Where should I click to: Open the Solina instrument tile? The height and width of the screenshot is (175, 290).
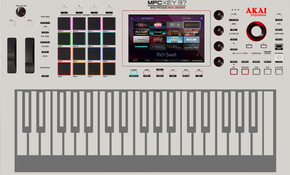coord(158,40)
